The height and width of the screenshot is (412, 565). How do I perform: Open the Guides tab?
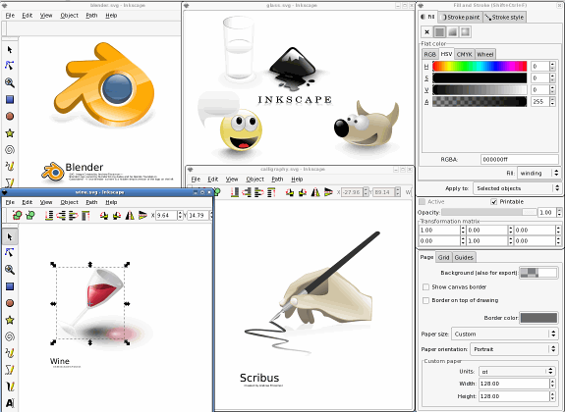[x=464, y=257]
